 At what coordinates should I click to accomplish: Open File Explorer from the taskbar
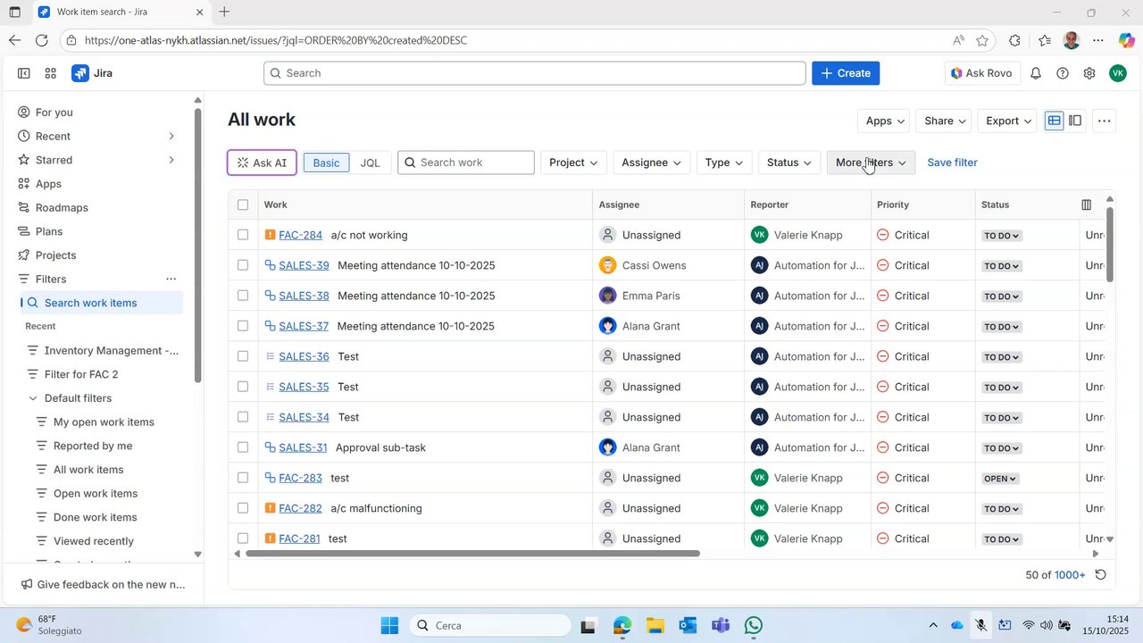click(655, 625)
